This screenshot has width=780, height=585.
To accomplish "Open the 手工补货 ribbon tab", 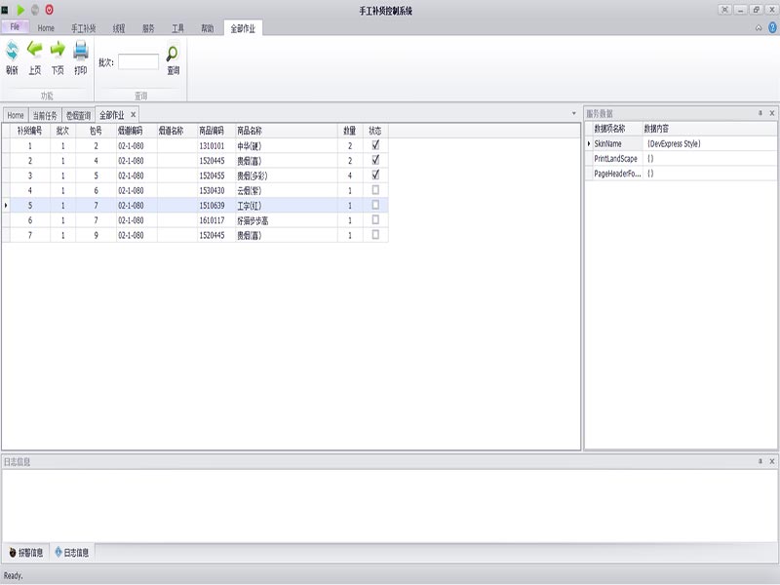I will coord(83,28).
